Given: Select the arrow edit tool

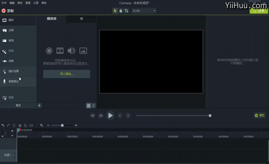Looking at the screenshot, I should 115,11.
